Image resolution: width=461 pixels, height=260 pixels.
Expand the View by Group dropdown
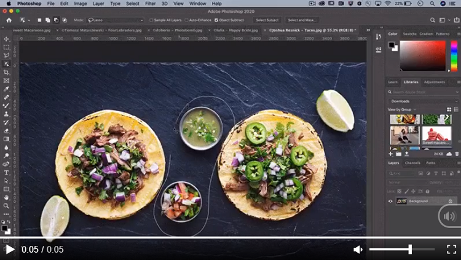[x=403, y=109]
